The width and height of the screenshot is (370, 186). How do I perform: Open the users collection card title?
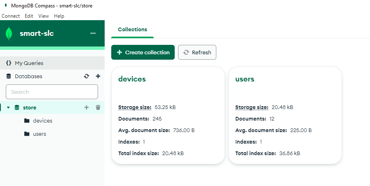(245, 79)
